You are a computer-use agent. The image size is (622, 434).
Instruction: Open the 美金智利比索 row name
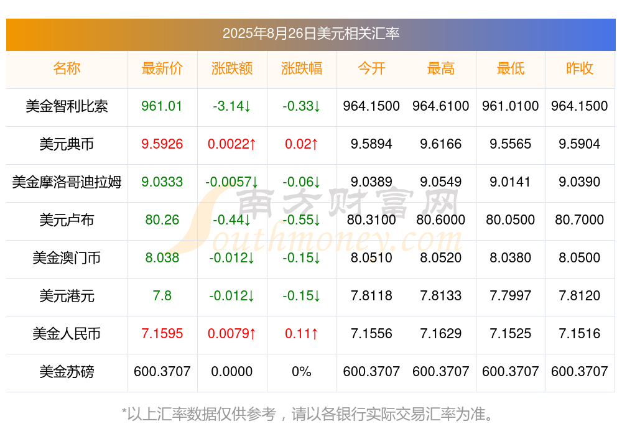(67, 106)
